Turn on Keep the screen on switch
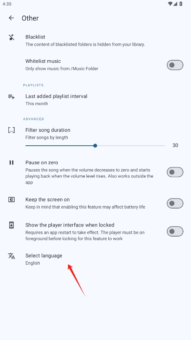This screenshot has width=191, height=340. (x=175, y=203)
